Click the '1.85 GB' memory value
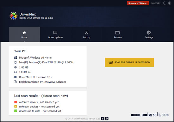Screen dimensions: 174x122 24,67
